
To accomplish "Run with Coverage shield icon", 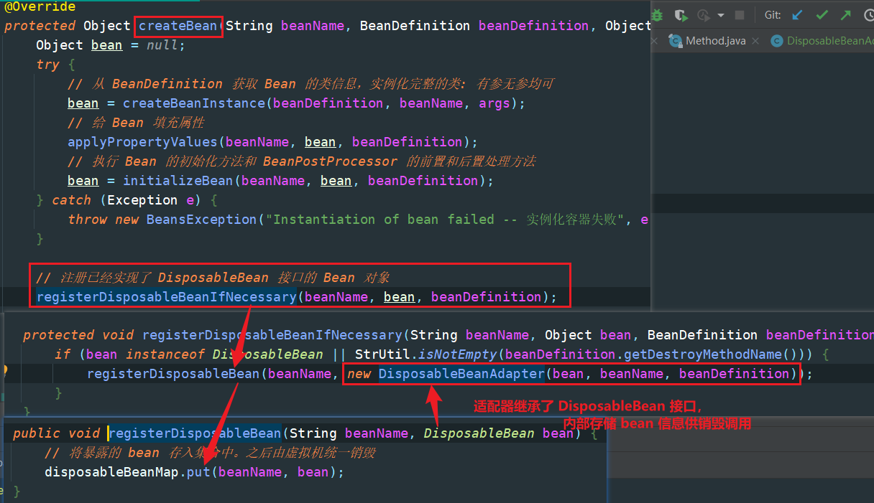I will click(x=681, y=15).
